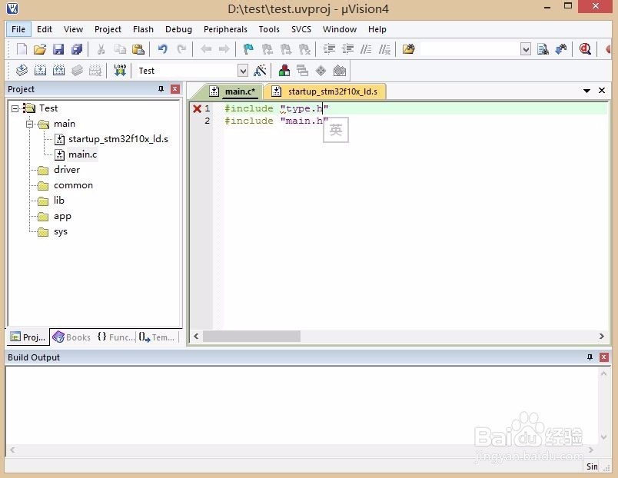Screen dimensions: 618x478
Task: Open Project menu
Action: click(x=108, y=29)
